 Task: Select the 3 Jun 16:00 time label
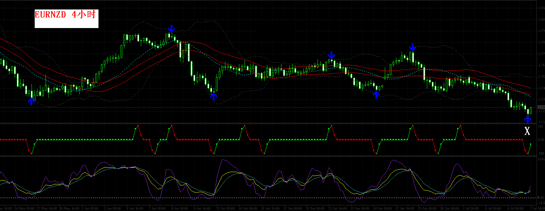click(x=135, y=208)
